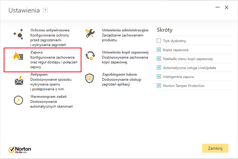The image size is (238, 159).
Task: Click the 'Nakładki stanu kopii zapasowej' label
Action: pyautogui.click(x=188, y=59)
